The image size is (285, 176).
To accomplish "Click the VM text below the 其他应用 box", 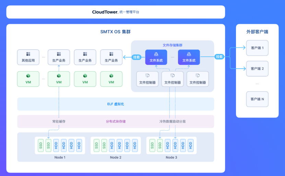I will click(28, 82).
